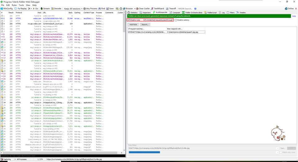Screen dimensions: 298x162
Task: Uncheck Enable rules checkbox
Action: pyautogui.click(x=129, y=20)
